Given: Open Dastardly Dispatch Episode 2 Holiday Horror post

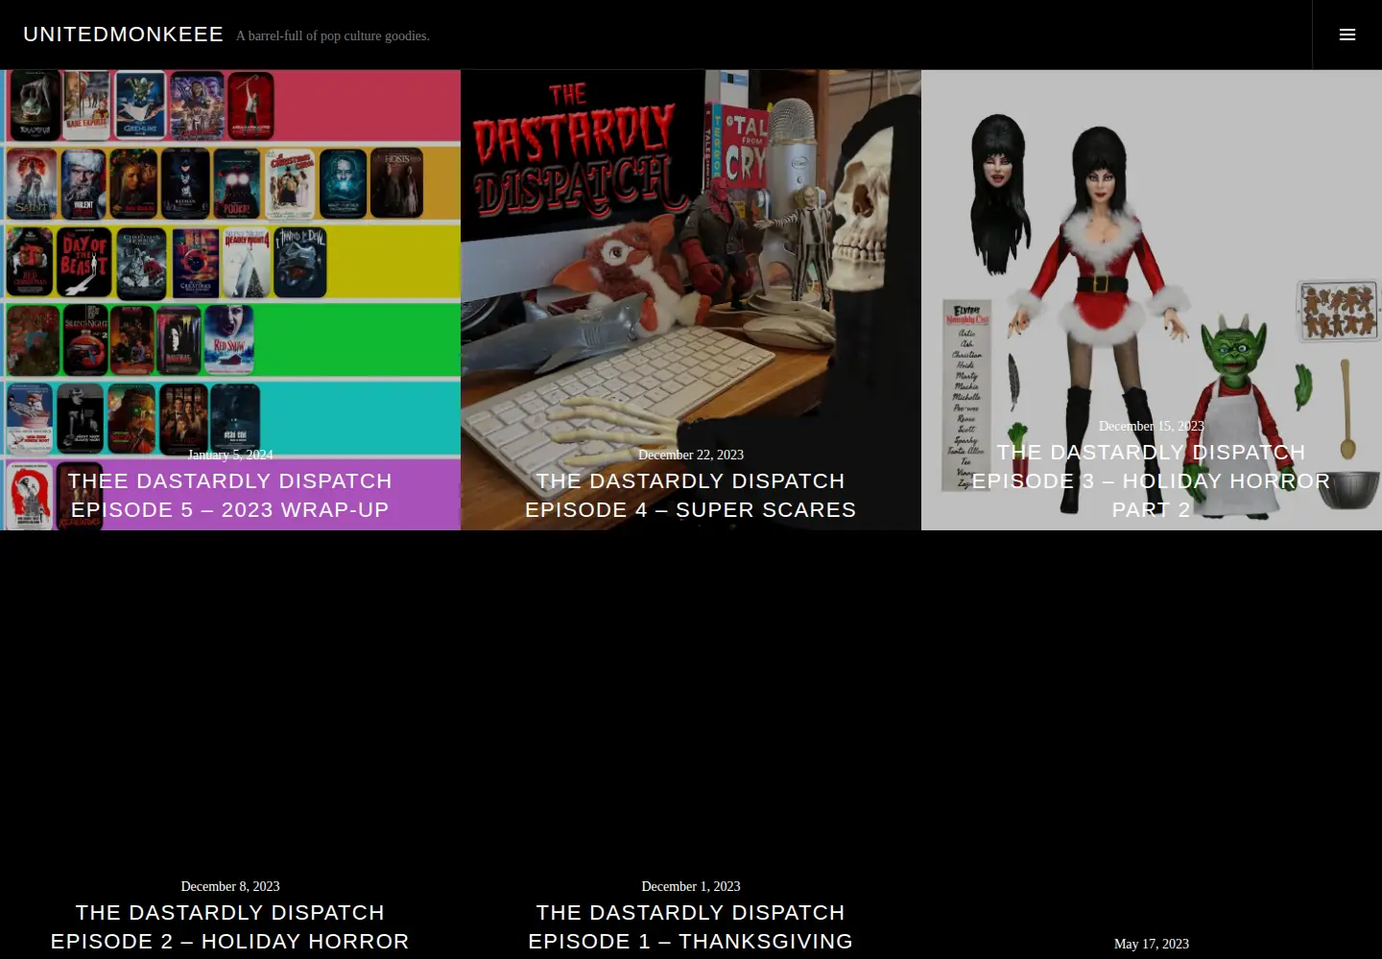Looking at the screenshot, I should pos(230,927).
